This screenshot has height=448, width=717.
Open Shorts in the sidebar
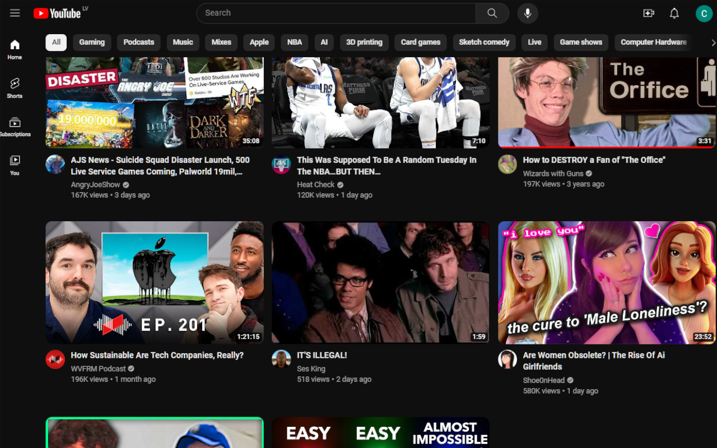pos(15,88)
